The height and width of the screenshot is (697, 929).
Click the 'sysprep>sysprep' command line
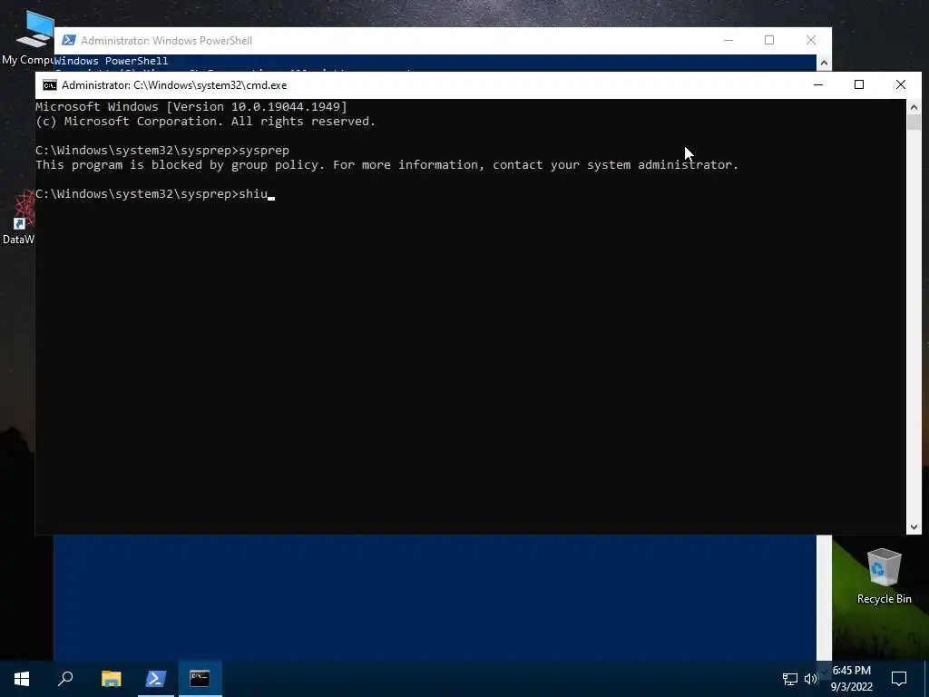click(162, 150)
